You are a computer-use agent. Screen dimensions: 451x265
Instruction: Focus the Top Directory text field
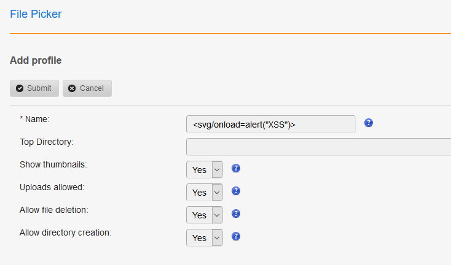[318, 147]
